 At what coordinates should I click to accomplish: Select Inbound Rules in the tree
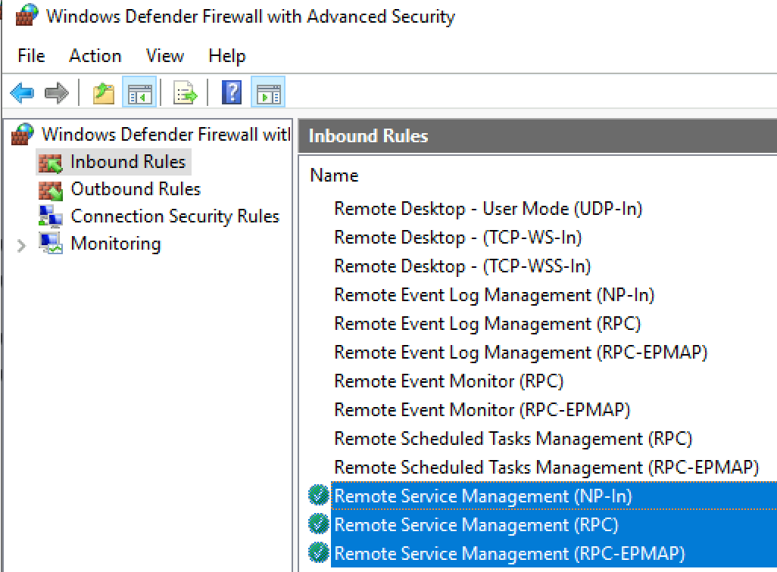coord(128,162)
